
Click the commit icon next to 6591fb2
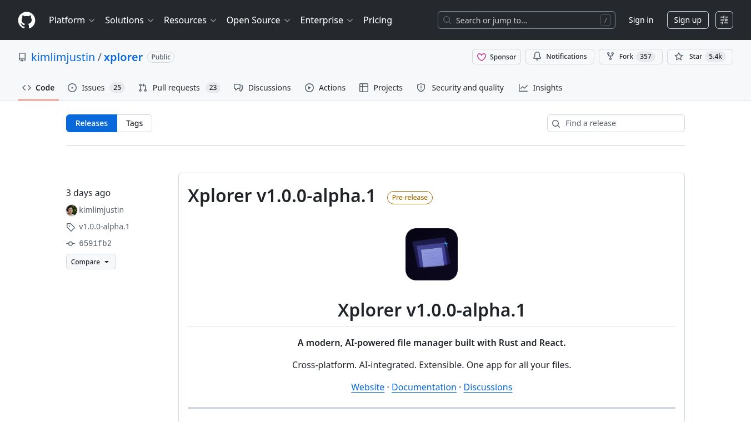point(71,243)
